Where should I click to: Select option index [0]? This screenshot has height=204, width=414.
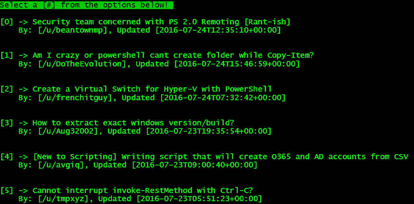coord(7,22)
